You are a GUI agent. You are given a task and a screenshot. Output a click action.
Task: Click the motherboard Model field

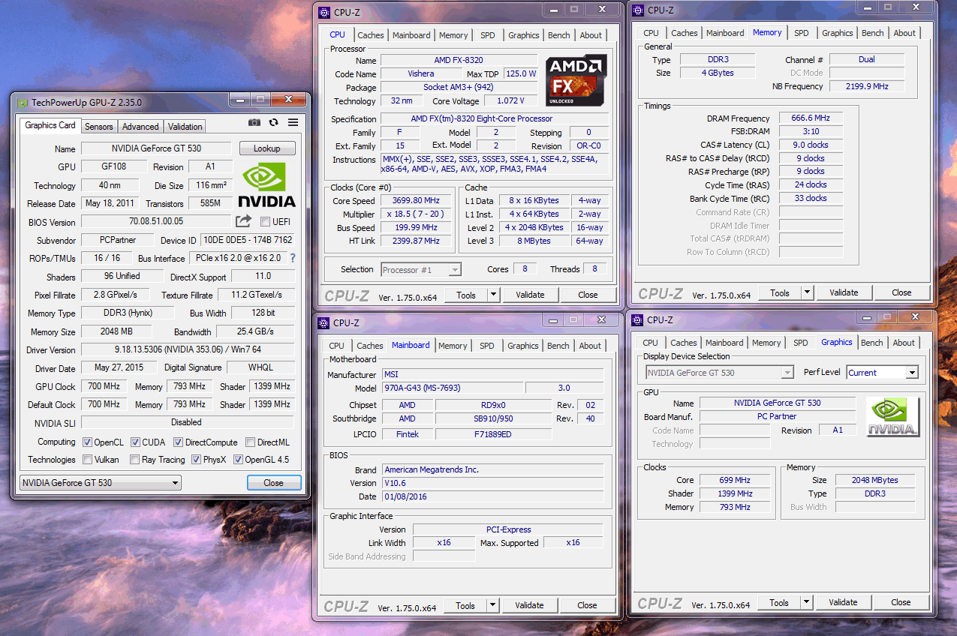pyautogui.click(x=451, y=388)
